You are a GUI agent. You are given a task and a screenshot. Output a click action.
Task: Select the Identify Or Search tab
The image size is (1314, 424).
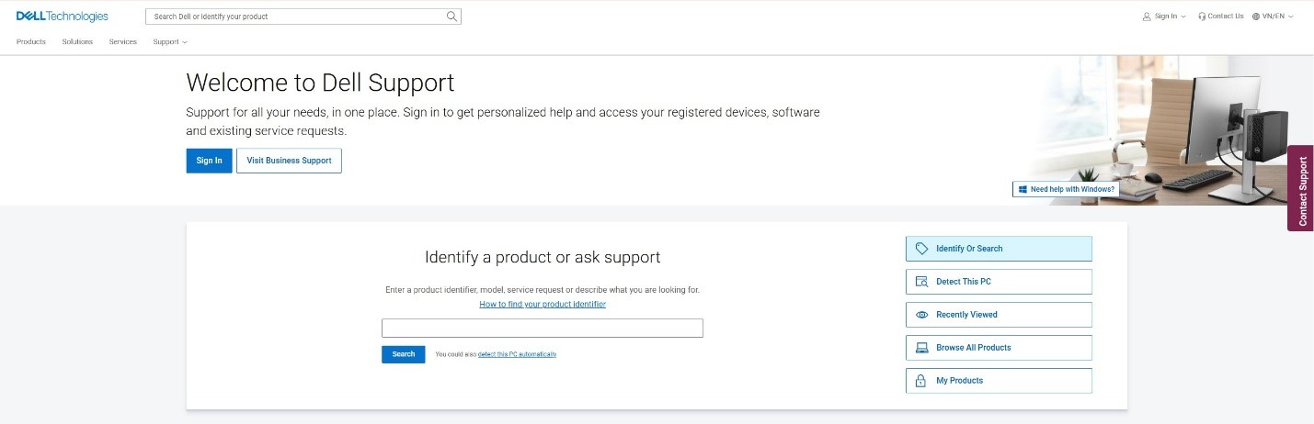click(x=999, y=249)
